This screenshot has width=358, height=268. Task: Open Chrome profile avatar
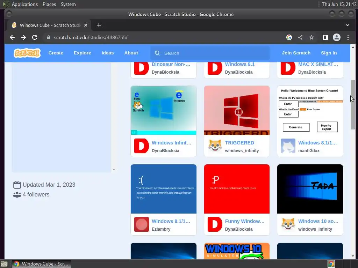337,37
